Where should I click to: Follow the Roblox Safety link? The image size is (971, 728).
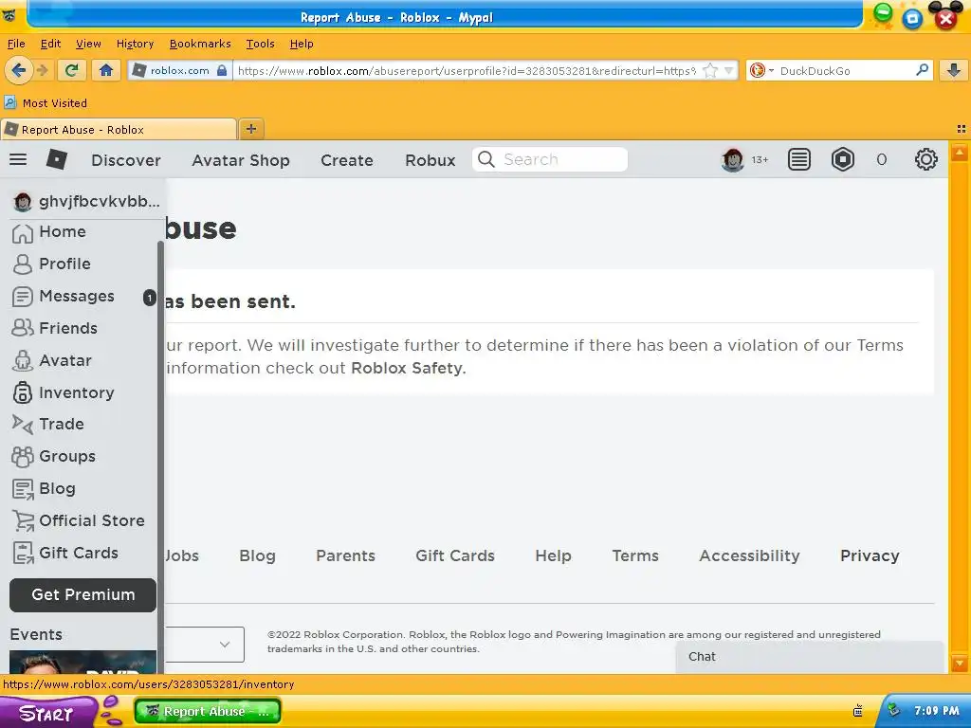point(407,368)
